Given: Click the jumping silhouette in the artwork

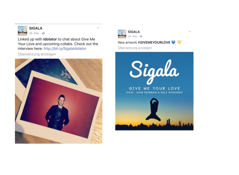Looking at the screenshot, I should coord(153,109).
